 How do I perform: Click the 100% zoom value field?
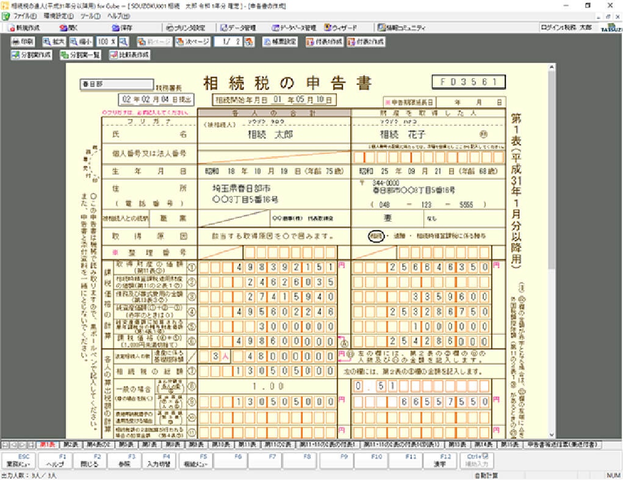pyautogui.click(x=106, y=42)
